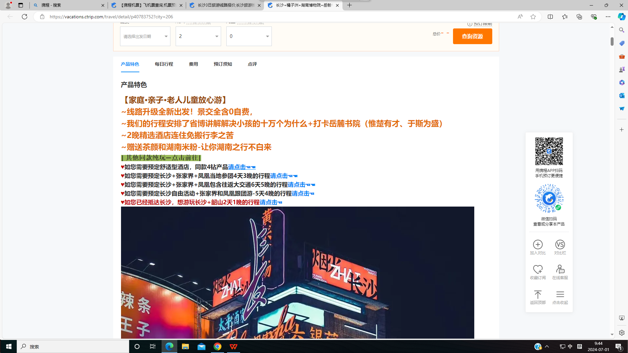The image size is (628, 353).
Task: Click browser refresh button
Action: tap(25, 17)
